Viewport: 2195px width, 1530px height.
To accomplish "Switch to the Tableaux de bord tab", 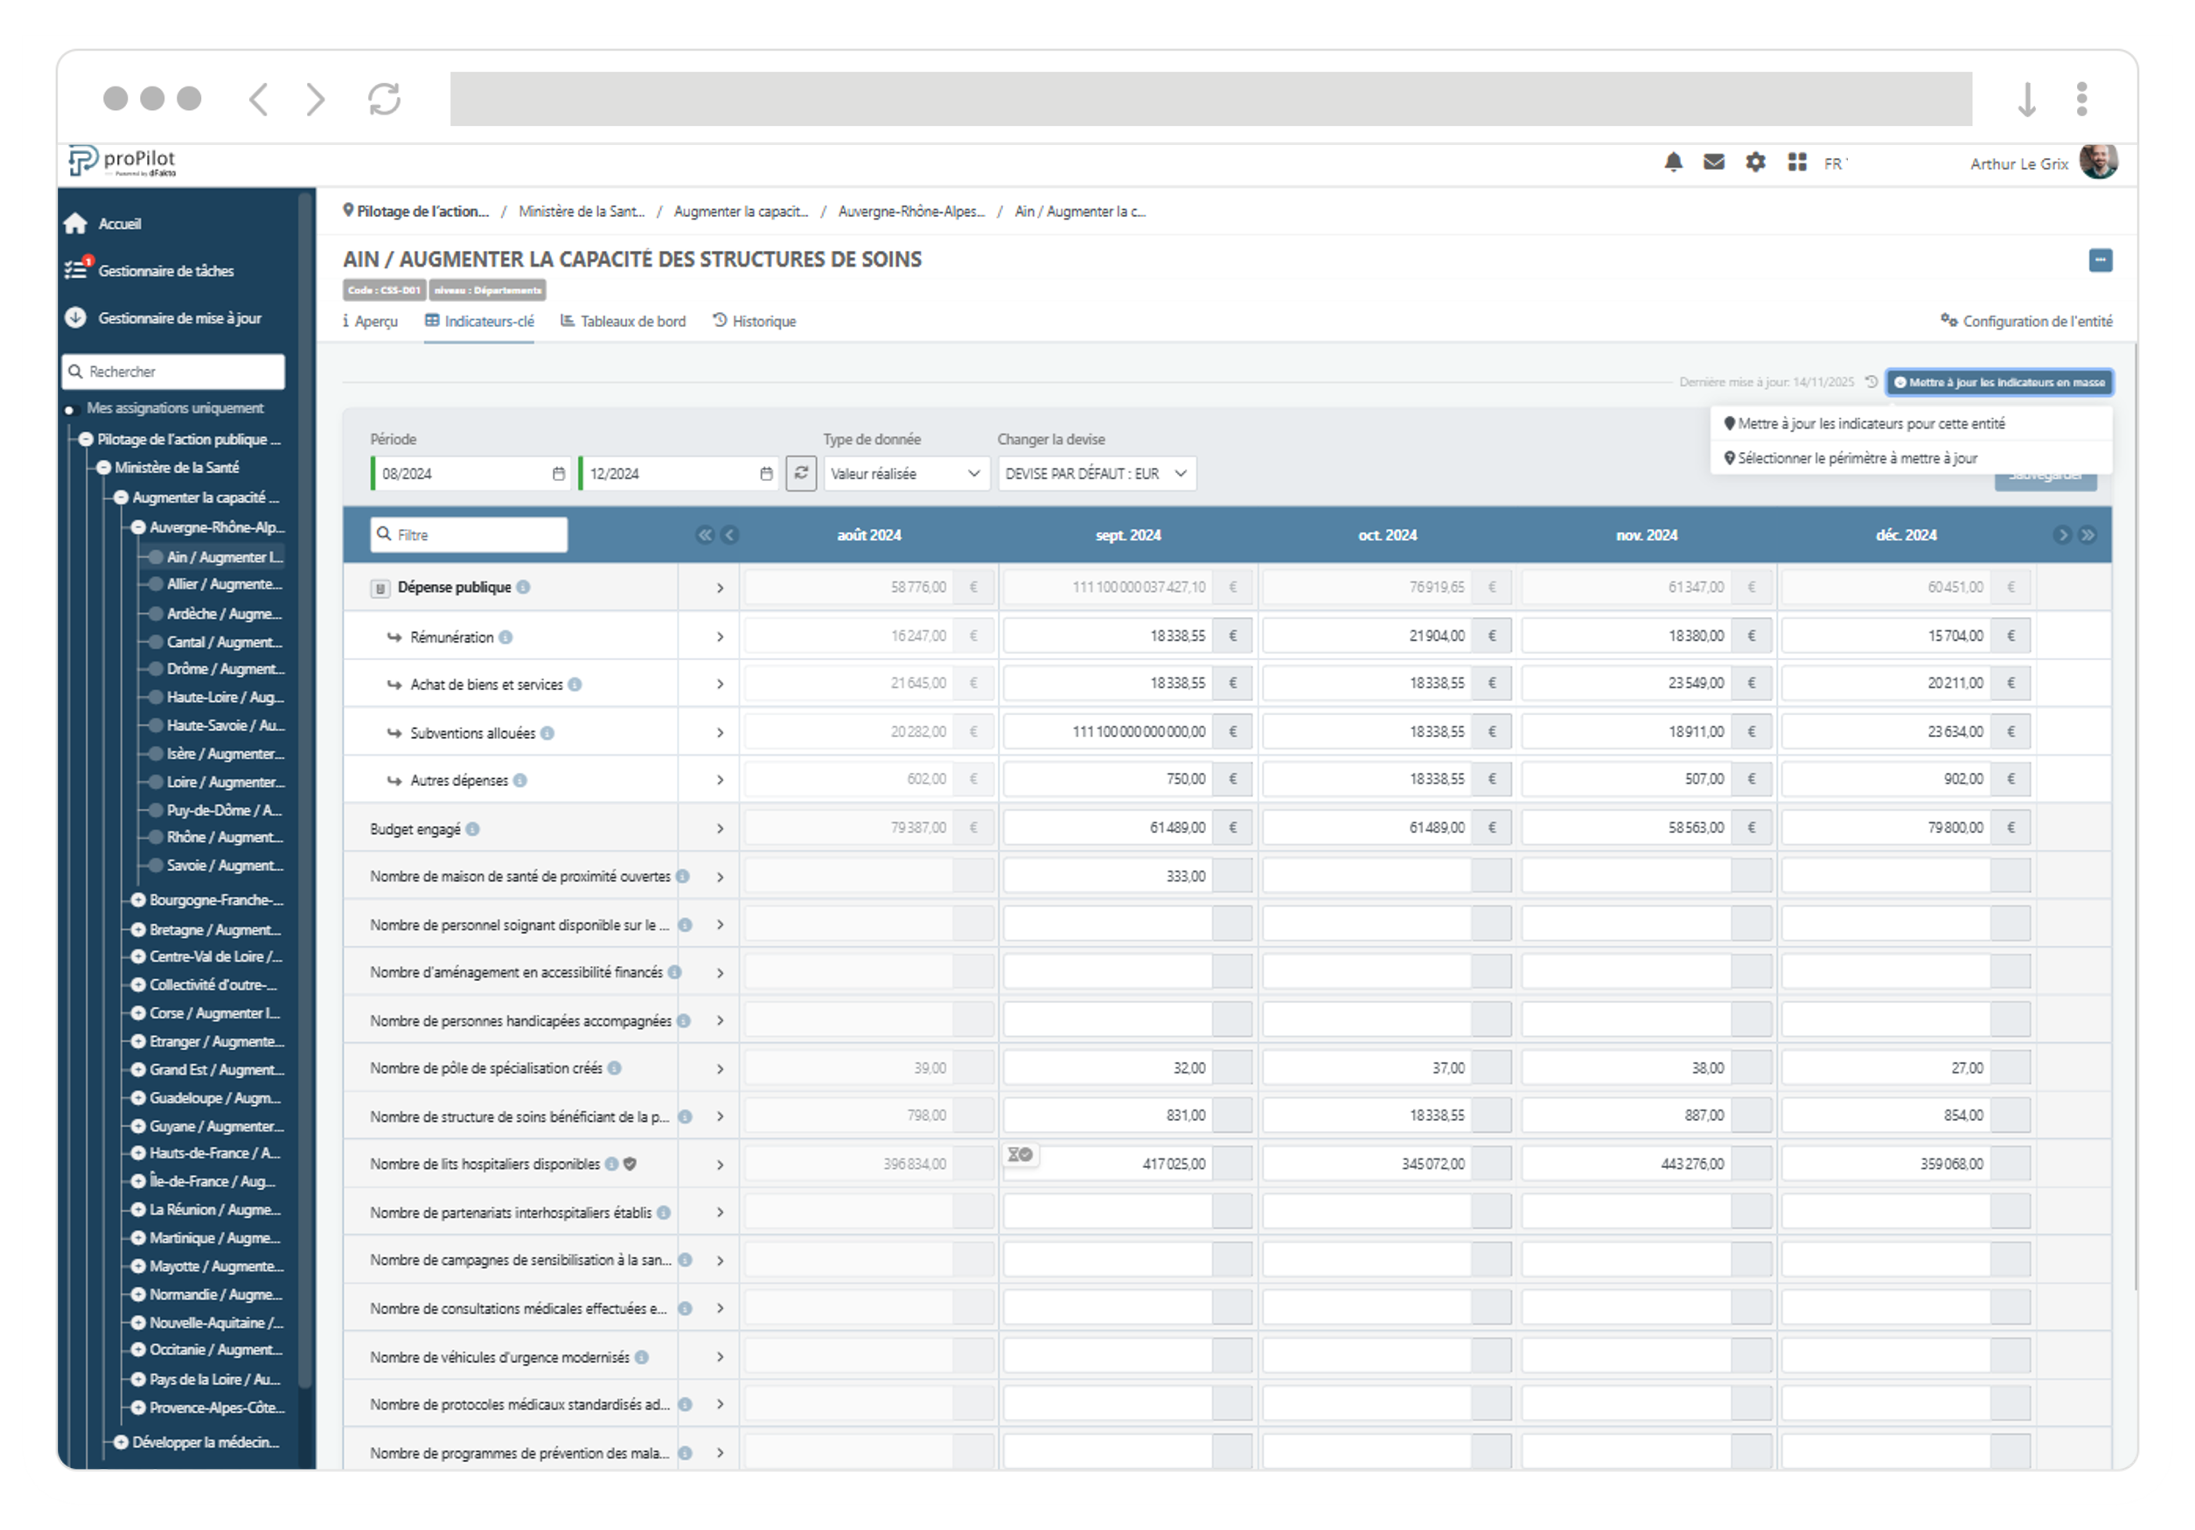I will [624, 321].
